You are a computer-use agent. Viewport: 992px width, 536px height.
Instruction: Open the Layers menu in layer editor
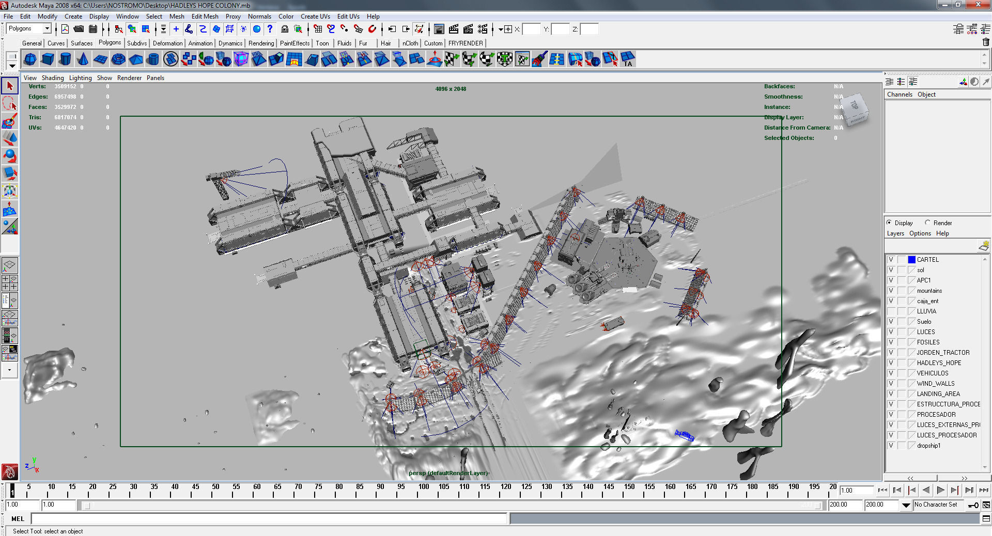(x=895, y=233)
